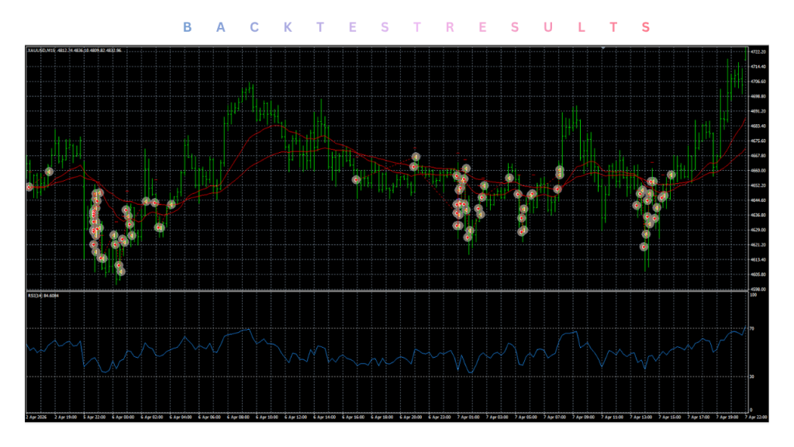
Task: Select the 4660.00 price axis label
Action: click(x=758, y=170)
